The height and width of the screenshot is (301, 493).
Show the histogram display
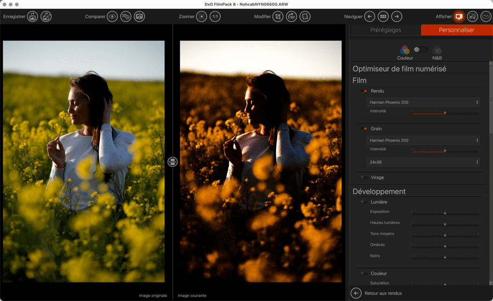pos(486,16)
